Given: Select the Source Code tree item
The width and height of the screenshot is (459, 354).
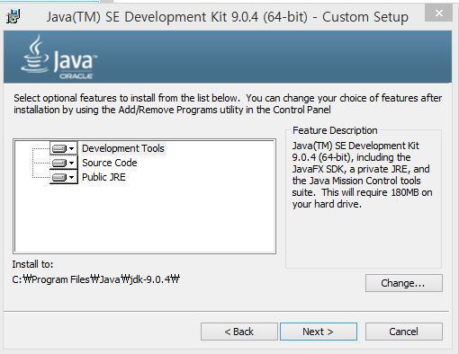Looking at the screenshot, I should click(x=110, y=163).
